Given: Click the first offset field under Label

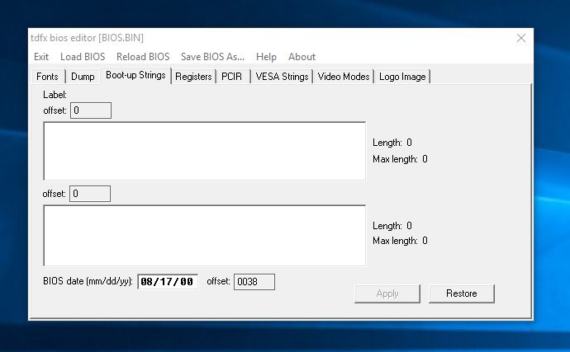Looking at the screenshot, I should [x=91, y=110].
